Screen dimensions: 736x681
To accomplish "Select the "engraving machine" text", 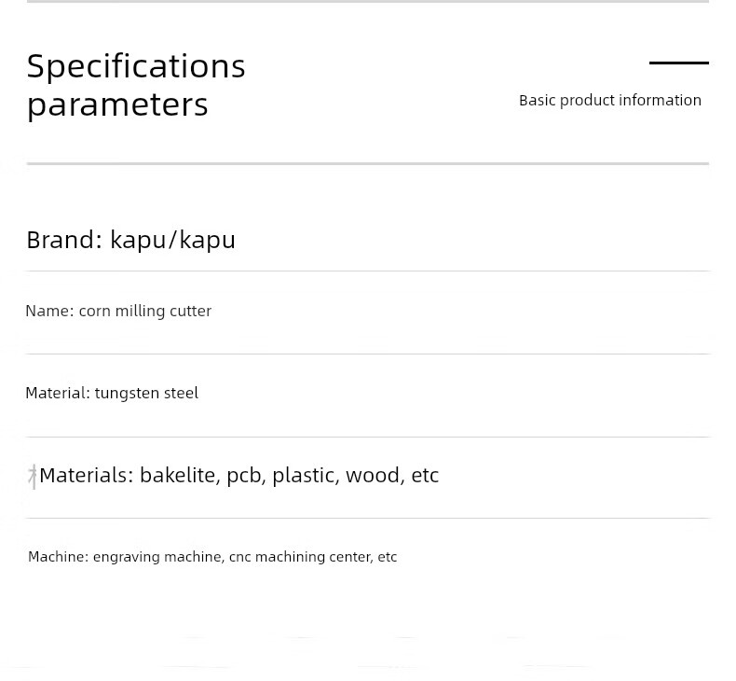I will [157, 557].
